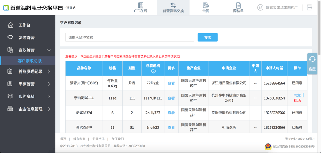Click 拒绝 for 李白测试111 request
The height and width of the screenshot is (153, 321).
coord(297,101)
